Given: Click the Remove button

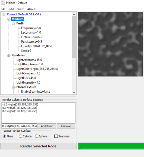Looking at the screenshot, I should 66,126.
